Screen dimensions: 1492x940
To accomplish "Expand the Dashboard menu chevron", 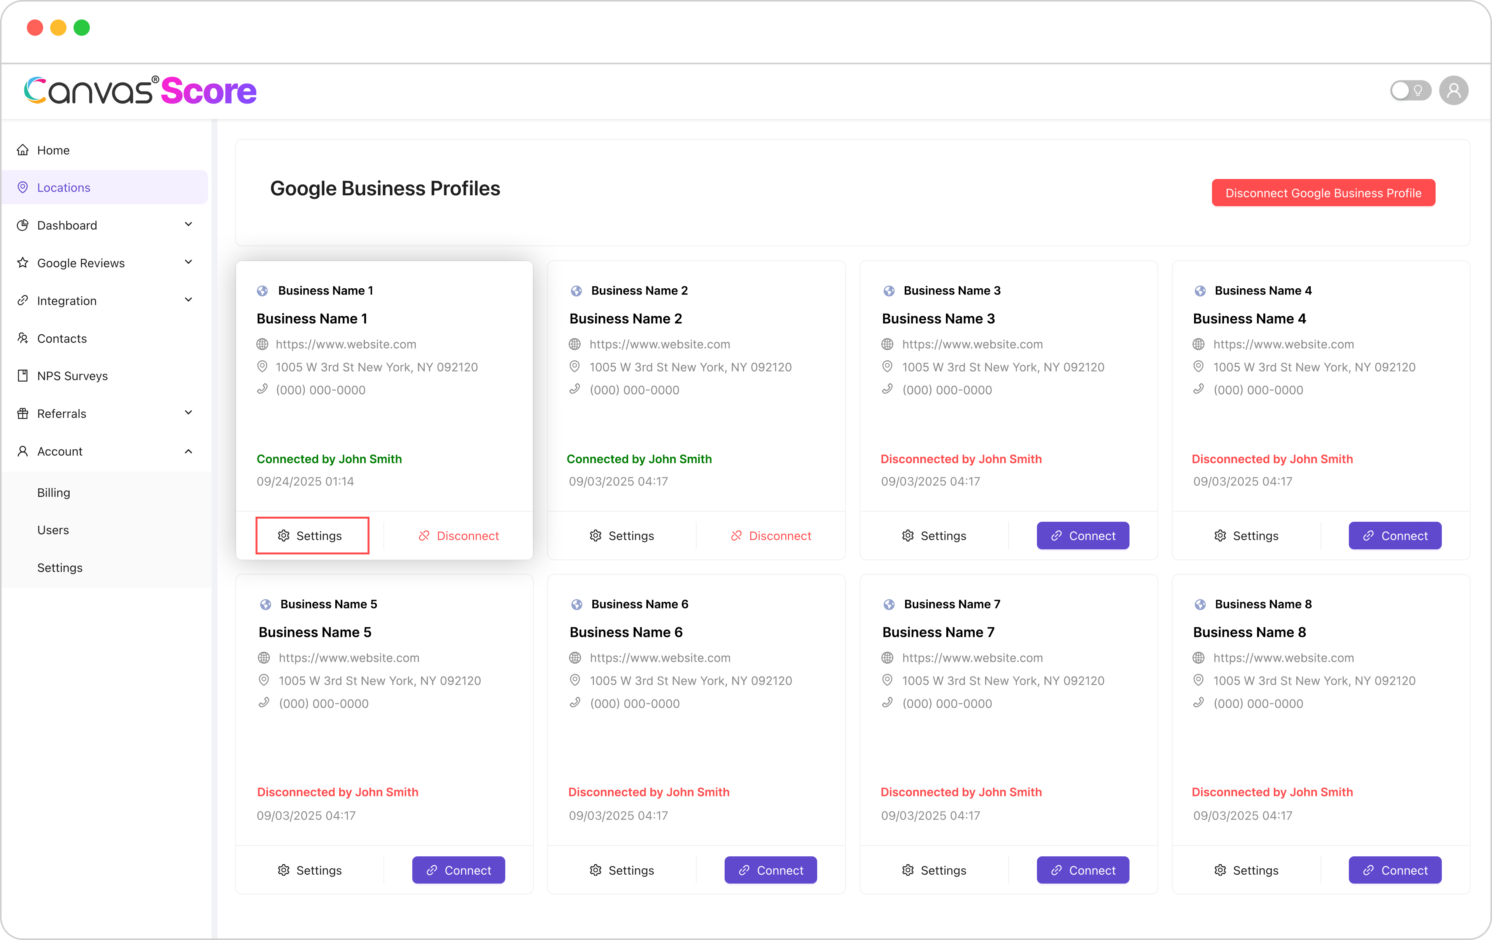I will [x=188, y=224].
